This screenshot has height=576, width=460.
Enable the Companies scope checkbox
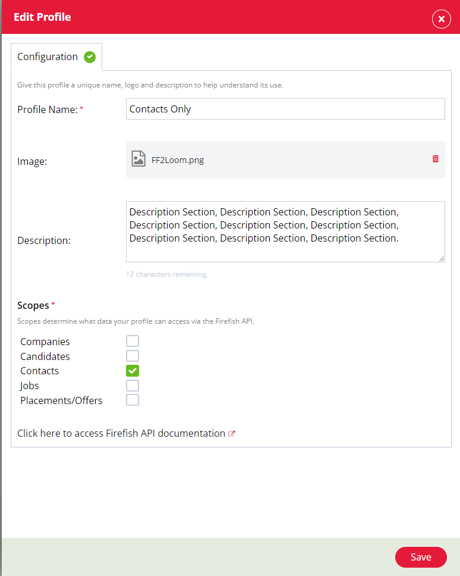[x=133, y=341]
